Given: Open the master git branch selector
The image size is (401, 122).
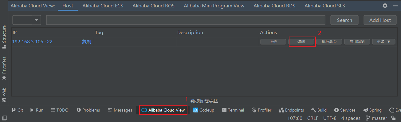Looking at the screenshot, I should 376,118.
